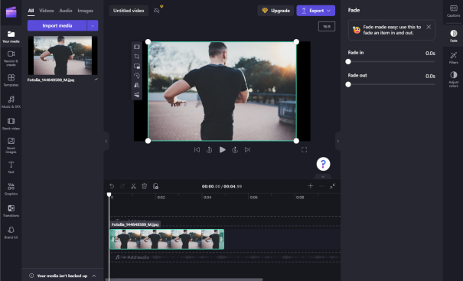Select the Text tool in sidebar
This screenshot has width=463, height=281.
pos(11,167)
